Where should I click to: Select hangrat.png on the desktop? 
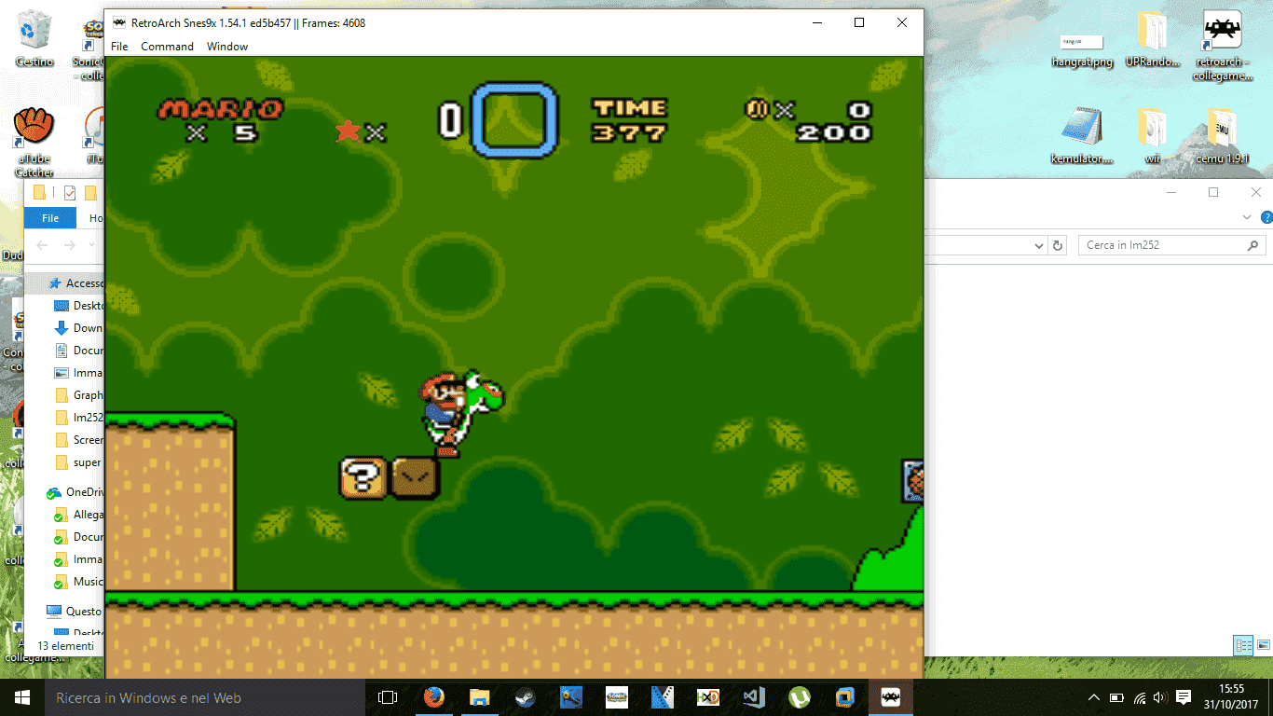(1082, 50)
